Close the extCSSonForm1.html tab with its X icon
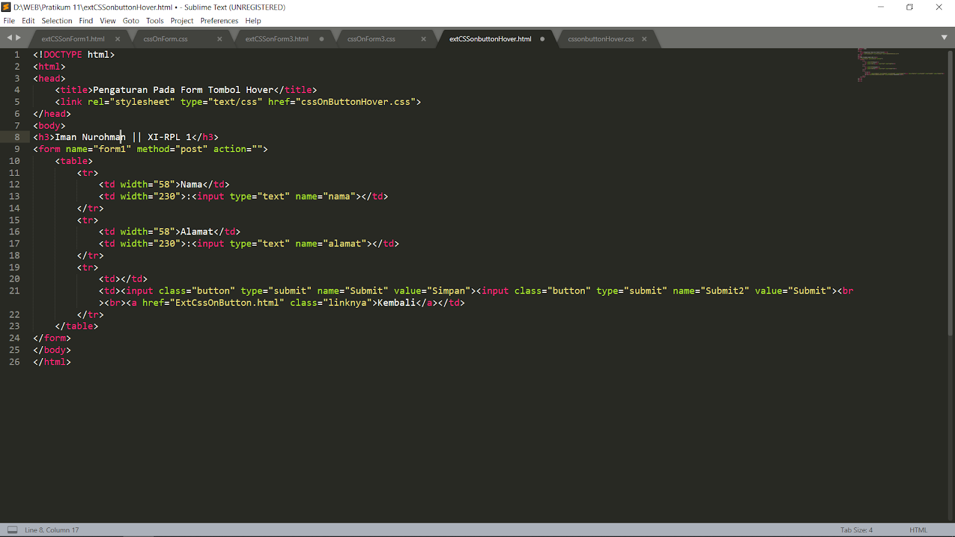The width and height of the screenshot is (955, 537). tap(118, 38)
